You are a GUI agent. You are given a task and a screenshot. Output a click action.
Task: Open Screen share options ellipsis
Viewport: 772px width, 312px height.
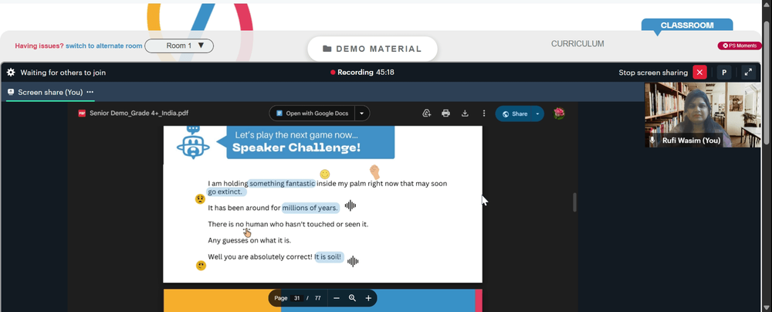90,92
